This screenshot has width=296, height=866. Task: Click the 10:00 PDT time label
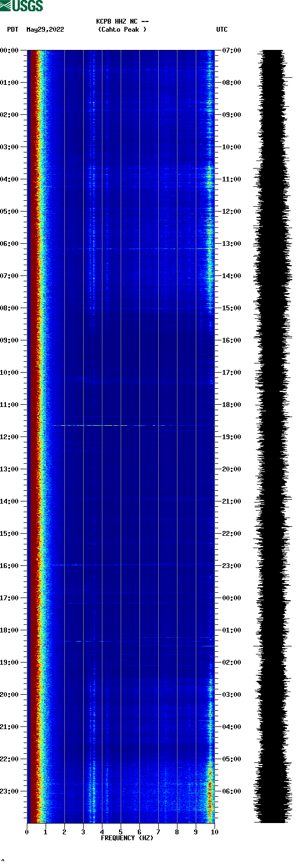(9, 373)
